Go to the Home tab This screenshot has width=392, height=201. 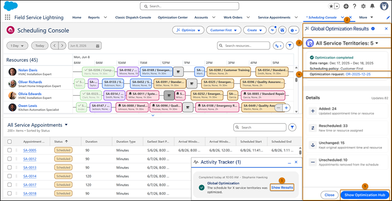pyautogui.click(x=77, y=18)
